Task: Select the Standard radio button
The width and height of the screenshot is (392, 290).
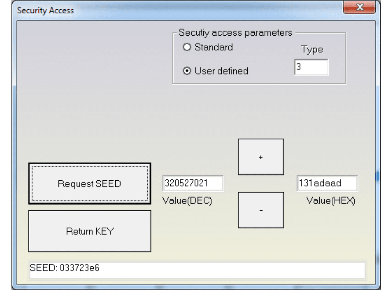Action: click(x=187, y=47)
